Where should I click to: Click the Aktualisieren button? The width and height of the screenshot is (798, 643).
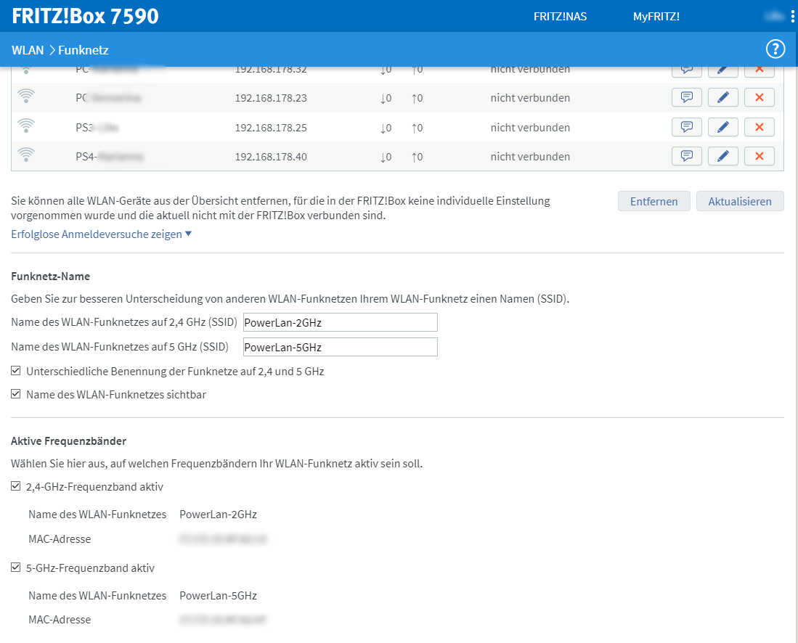tap(740, 201)
